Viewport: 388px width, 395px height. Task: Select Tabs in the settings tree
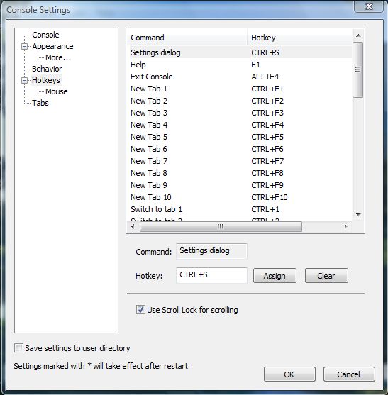[40, 103]
